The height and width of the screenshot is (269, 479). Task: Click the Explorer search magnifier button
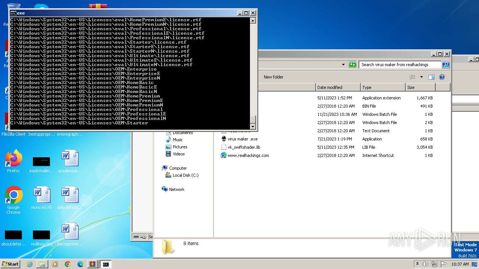(445, 65)
